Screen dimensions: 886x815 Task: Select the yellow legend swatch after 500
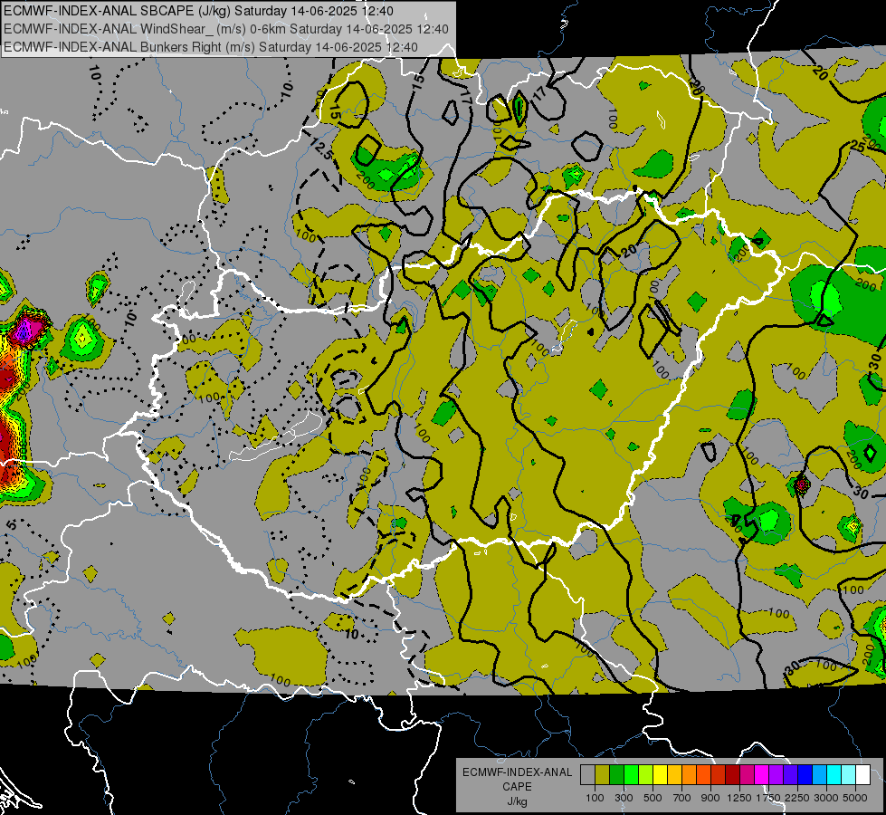click(x=660, y=774)
